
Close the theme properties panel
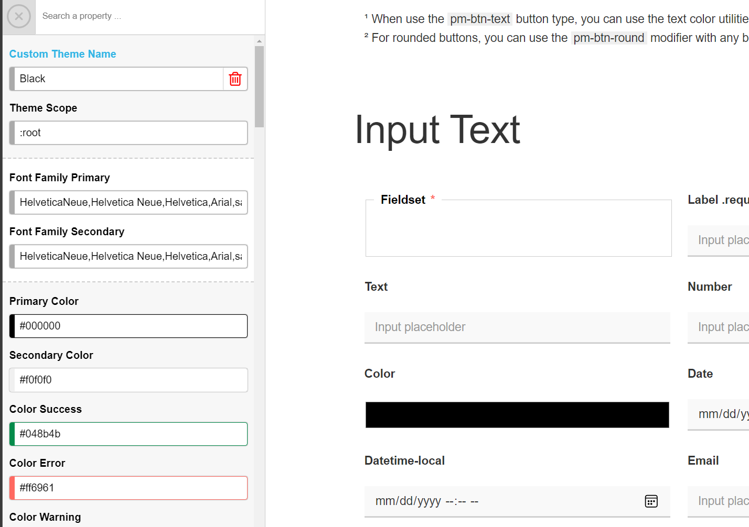click(x=18, y=16)
